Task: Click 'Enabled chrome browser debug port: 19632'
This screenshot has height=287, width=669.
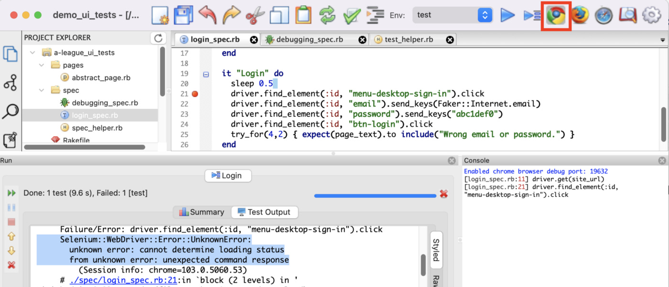Action: coord(536,171)
